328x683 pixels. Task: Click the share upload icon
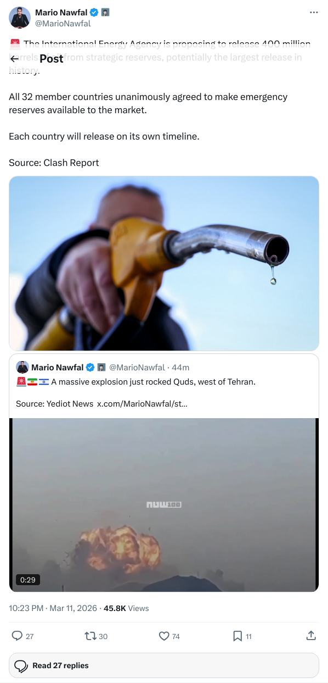point(311,636)
